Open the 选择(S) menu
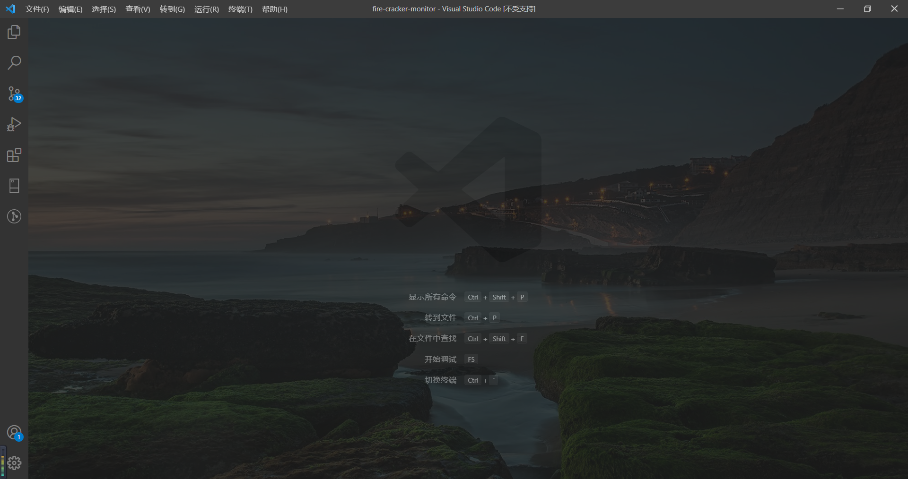This screenshot has width=908, height=479. [x=104, y=9]
